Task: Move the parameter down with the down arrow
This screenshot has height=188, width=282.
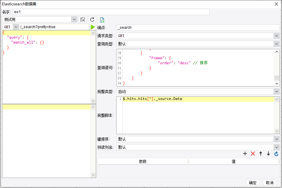Action: point(269,154)
